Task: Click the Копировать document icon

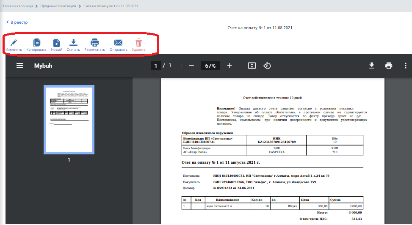Action: [x=36, y=43]
